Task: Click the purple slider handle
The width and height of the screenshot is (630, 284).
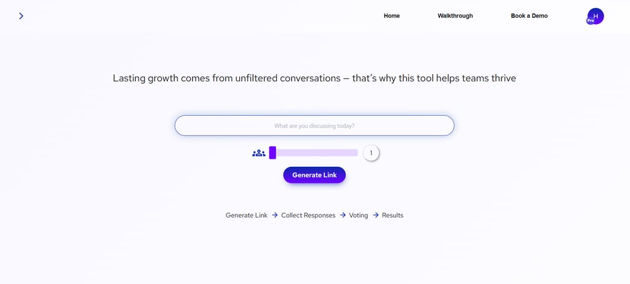Action: pos(273,153)
